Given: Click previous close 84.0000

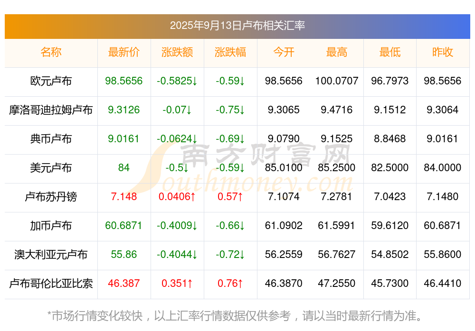Looking at the screenshot, I should pyautogui.click(x=442, y=167).
